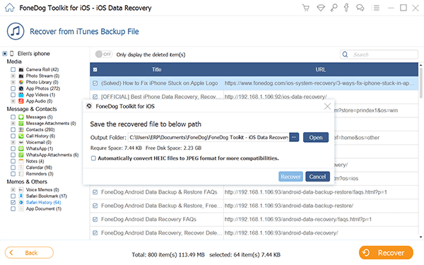Click the home icon in title bar

(9, 8)
